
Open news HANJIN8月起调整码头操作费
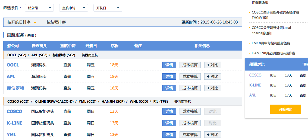click(274, 53)
